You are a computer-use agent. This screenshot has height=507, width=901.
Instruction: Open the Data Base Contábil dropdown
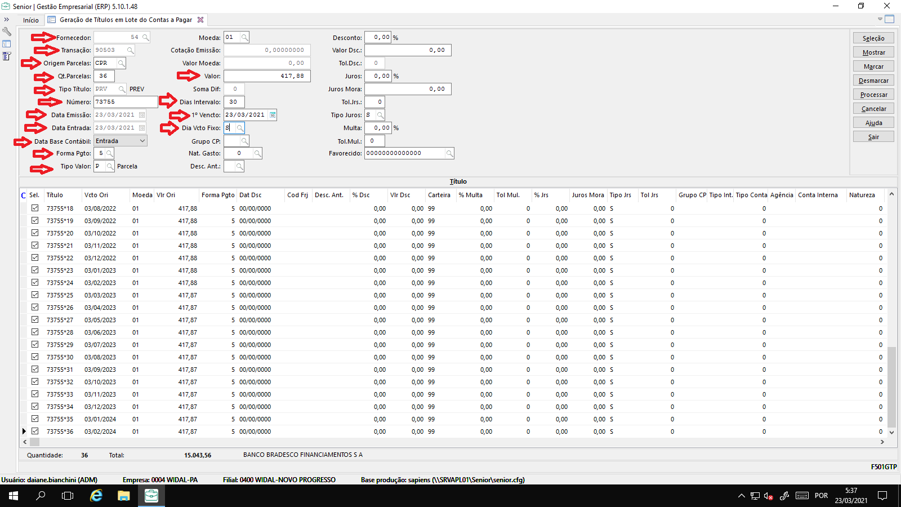tap(142, 141)
